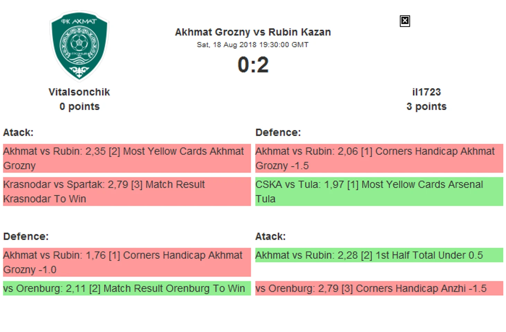Select the Corners Handicap Akhmat Grozny -1.0 bet

pos(127,262)
